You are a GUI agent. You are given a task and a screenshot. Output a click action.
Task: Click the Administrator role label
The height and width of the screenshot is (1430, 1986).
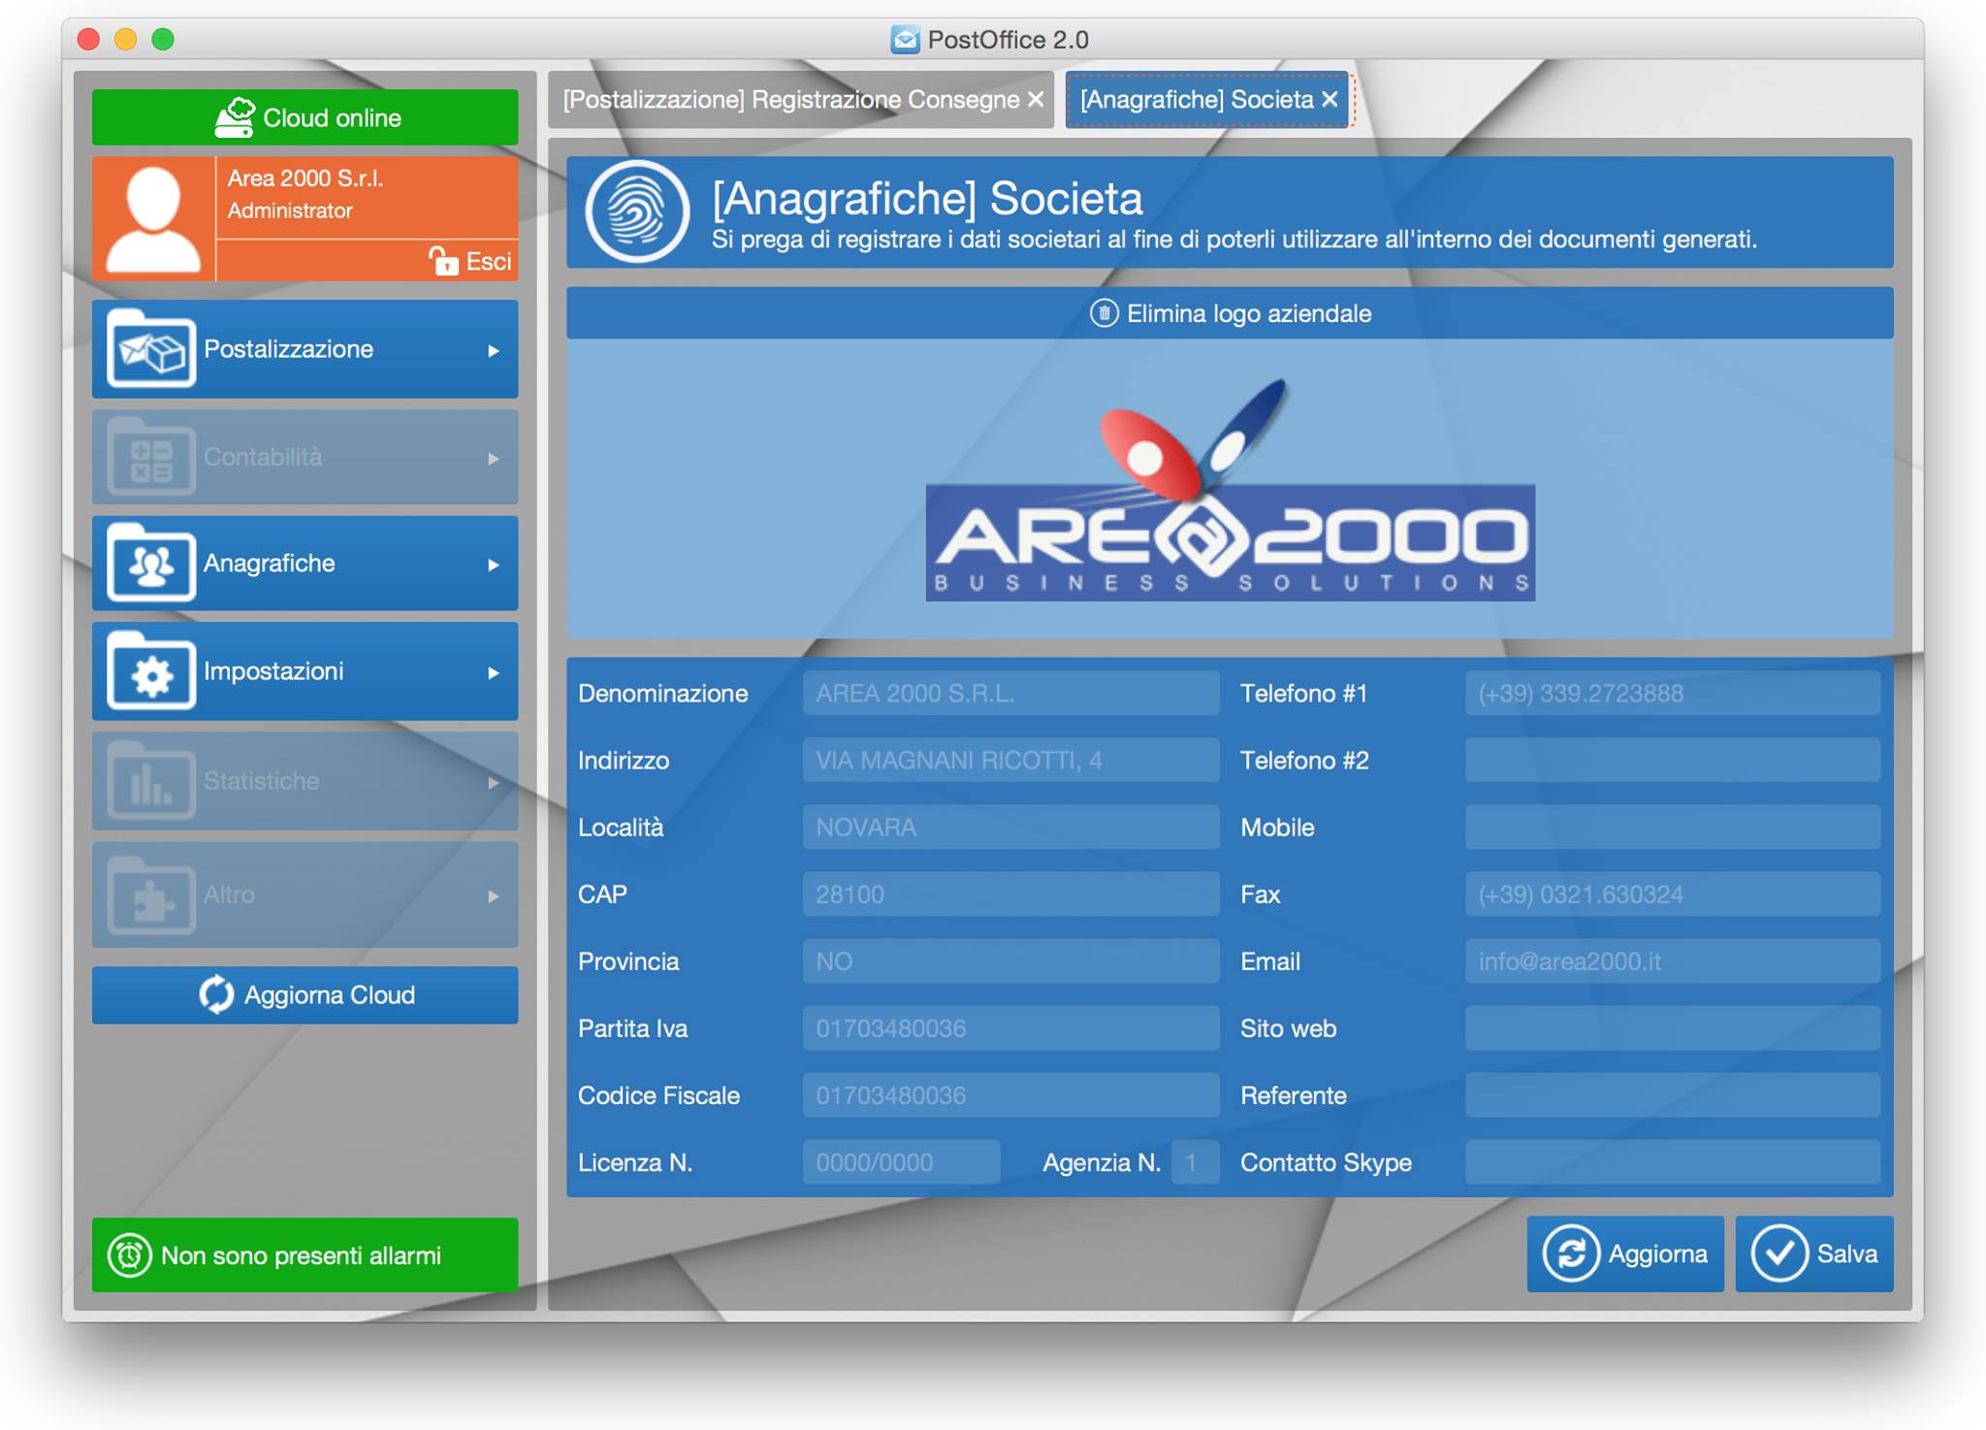(x=290, y=211)
